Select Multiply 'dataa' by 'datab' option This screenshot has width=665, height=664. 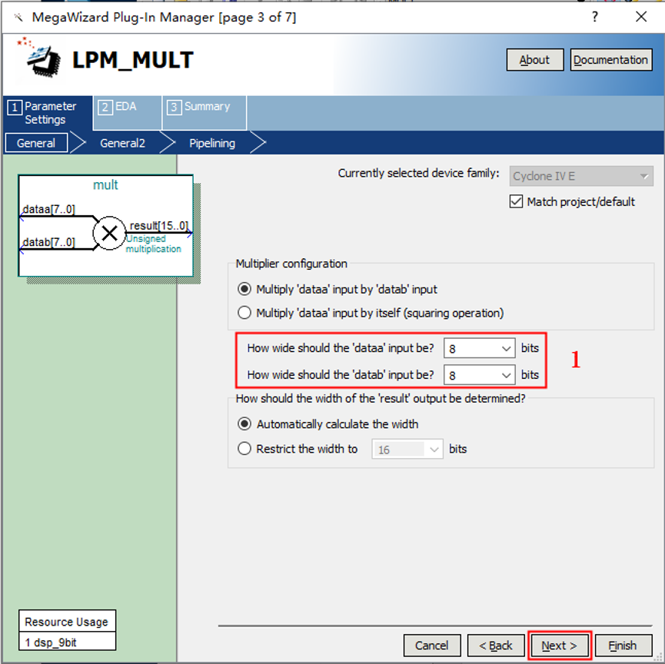[244, 289]
